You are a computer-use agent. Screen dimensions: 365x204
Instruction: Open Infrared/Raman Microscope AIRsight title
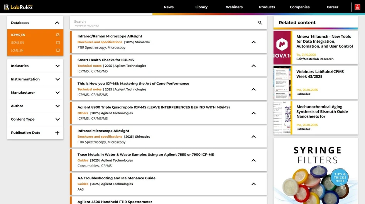[110, 36]
